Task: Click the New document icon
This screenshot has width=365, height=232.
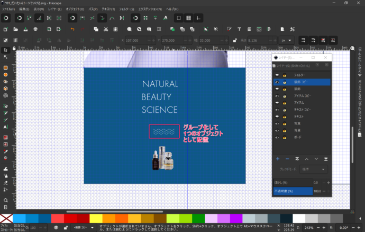Action: coord(6,29)
